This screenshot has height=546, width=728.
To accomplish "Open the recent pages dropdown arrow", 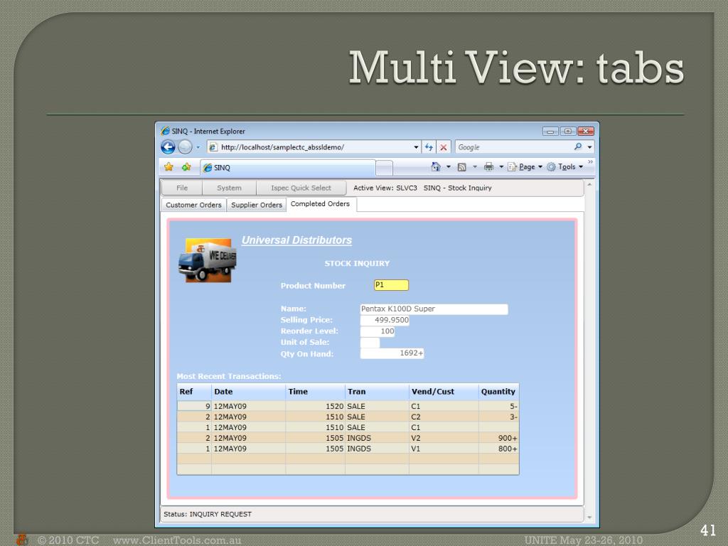I will 198,148.
